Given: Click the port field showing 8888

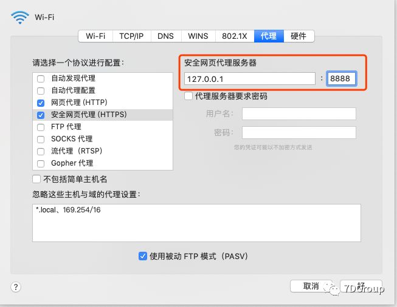Looking at the screenshot, I should click(x=341, y=79).
